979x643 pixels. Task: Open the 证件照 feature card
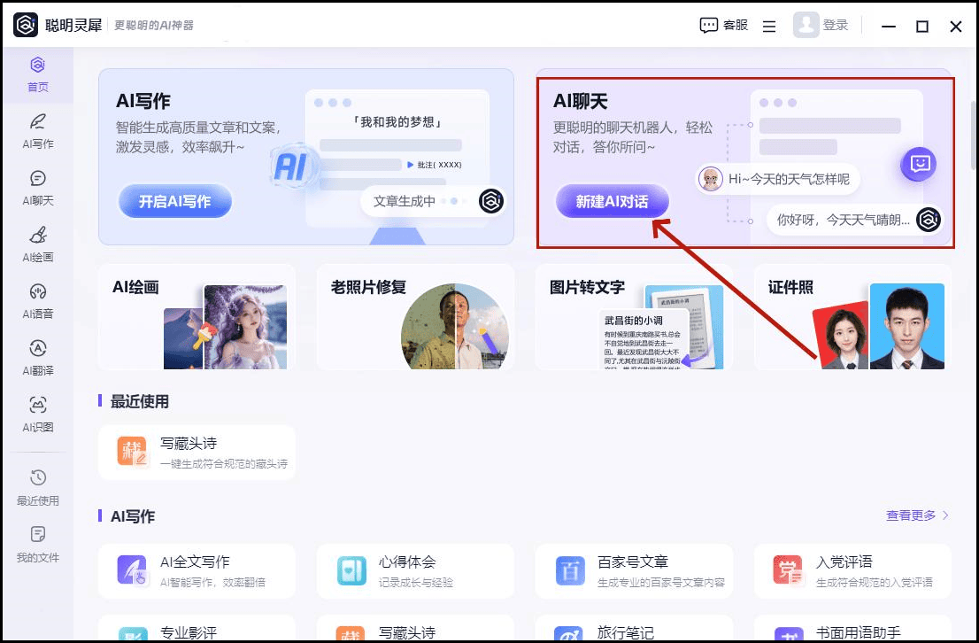[853, 317]
